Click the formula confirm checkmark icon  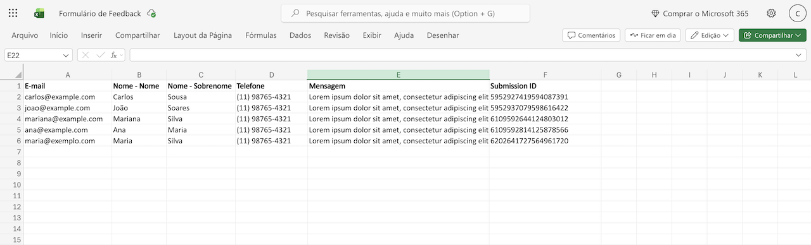(x=100, y=55)
